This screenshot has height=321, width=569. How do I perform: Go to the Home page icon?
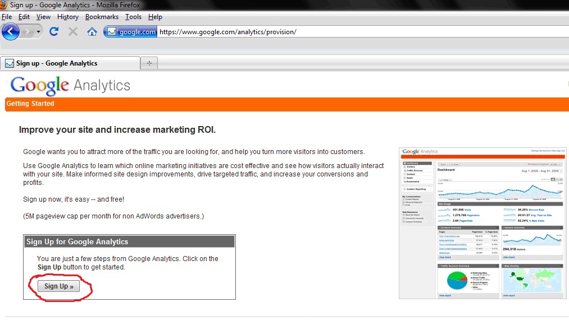92,32
